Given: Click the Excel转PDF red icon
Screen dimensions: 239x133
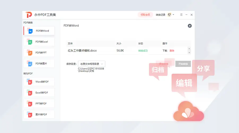Looking at the screenshot, I should click(x=30, y=93).
